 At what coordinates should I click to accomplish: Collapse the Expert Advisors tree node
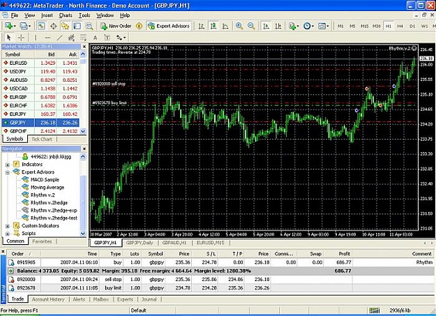click(8, 172)
